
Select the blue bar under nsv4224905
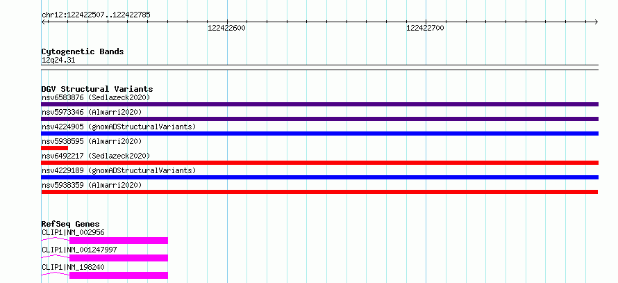(x=319, y=134)
